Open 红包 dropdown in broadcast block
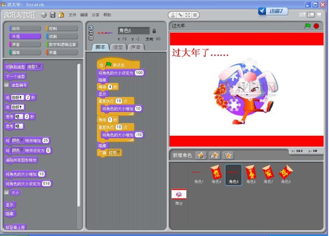The image size is (329, 236). coord(114,152)
